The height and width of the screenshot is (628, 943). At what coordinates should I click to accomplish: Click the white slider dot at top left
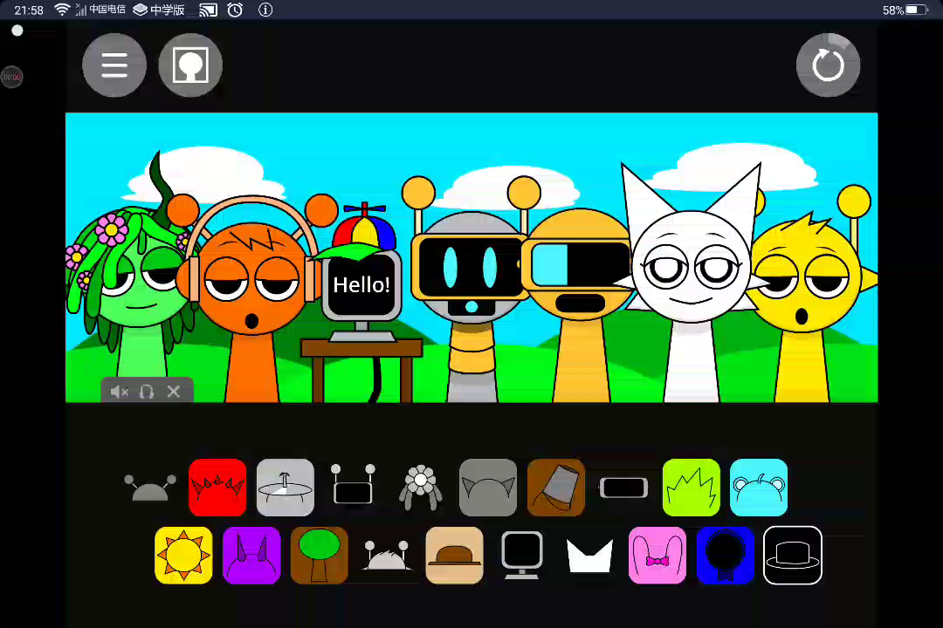pyautogui.click(x=17, y=31)
